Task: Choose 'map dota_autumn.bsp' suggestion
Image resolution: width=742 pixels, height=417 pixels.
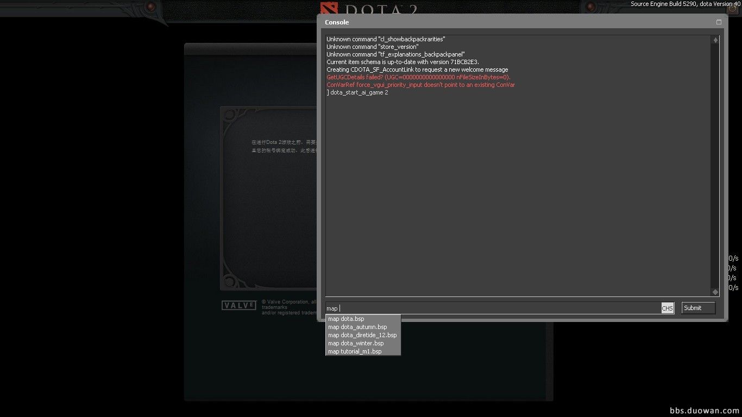Action: click(x=357, y=327)
